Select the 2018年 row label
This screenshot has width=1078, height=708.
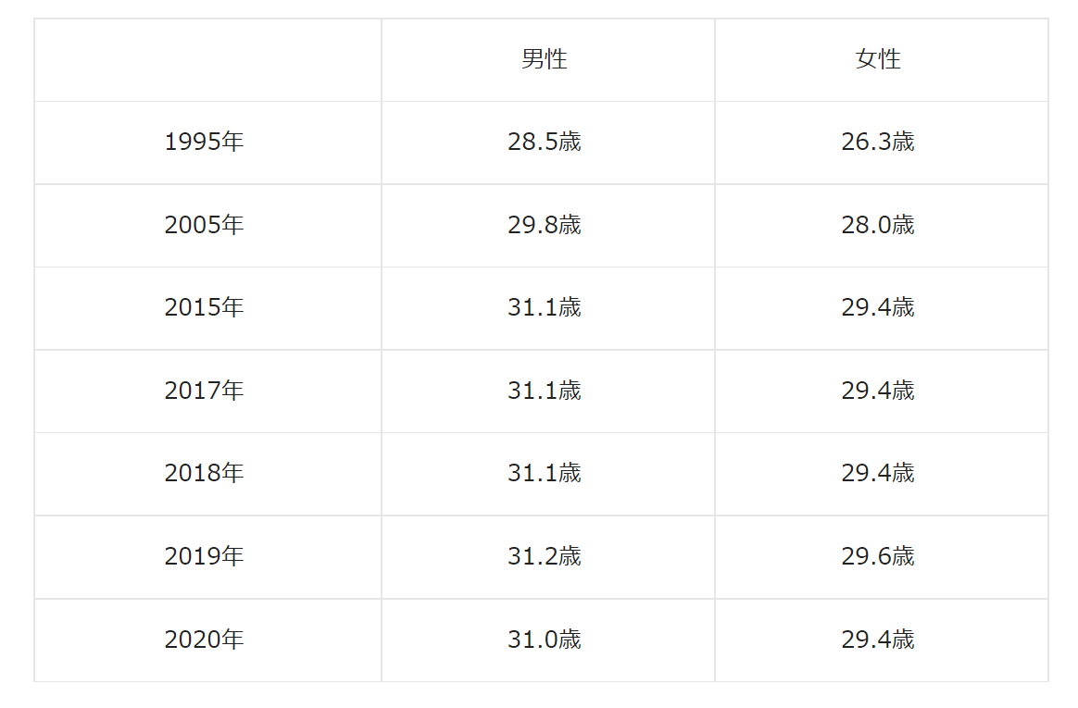204,473
